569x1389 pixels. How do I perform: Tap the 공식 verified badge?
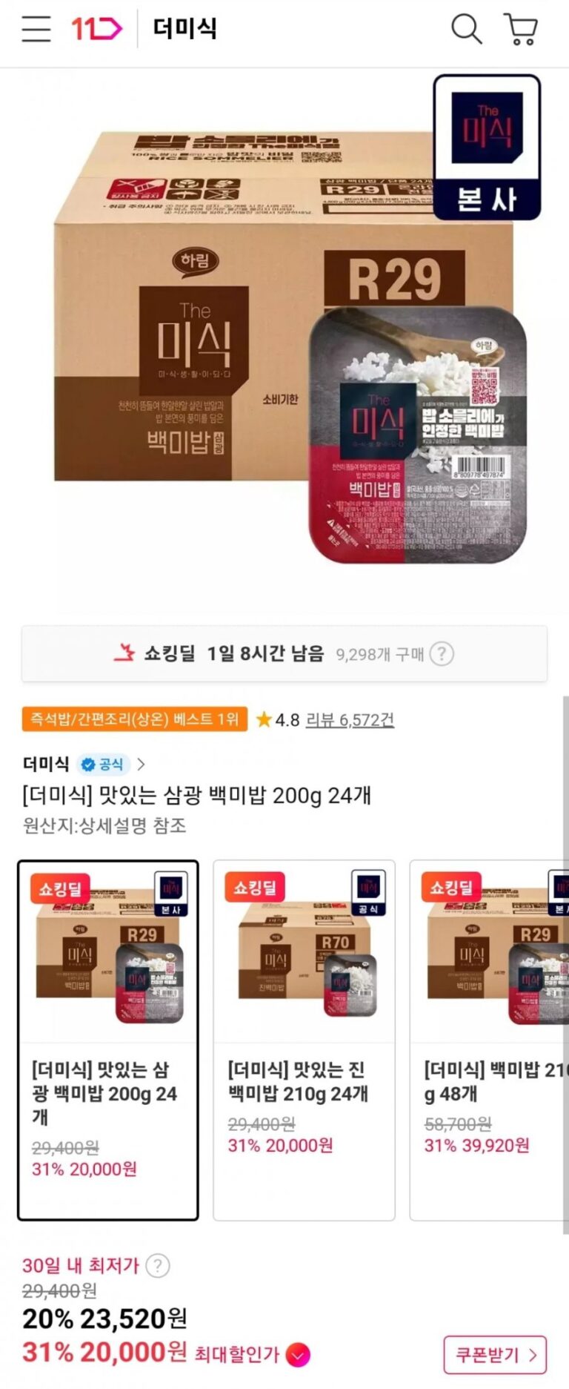[103, 764]
